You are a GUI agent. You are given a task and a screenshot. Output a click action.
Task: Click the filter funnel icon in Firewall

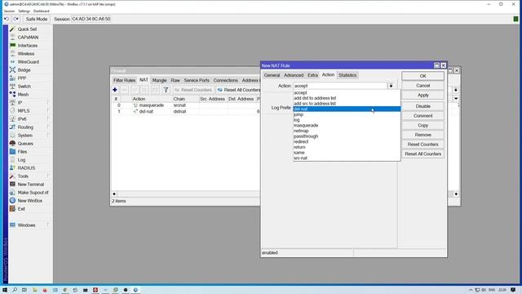click(x=166, y=90)
